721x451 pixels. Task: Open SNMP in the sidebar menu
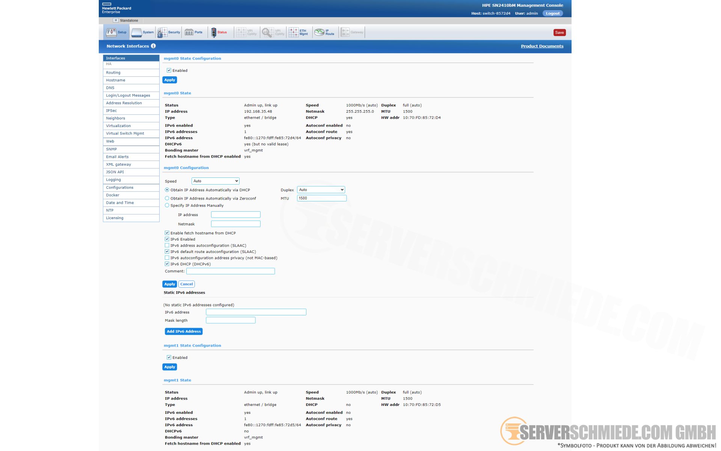(x=112, y=149)
